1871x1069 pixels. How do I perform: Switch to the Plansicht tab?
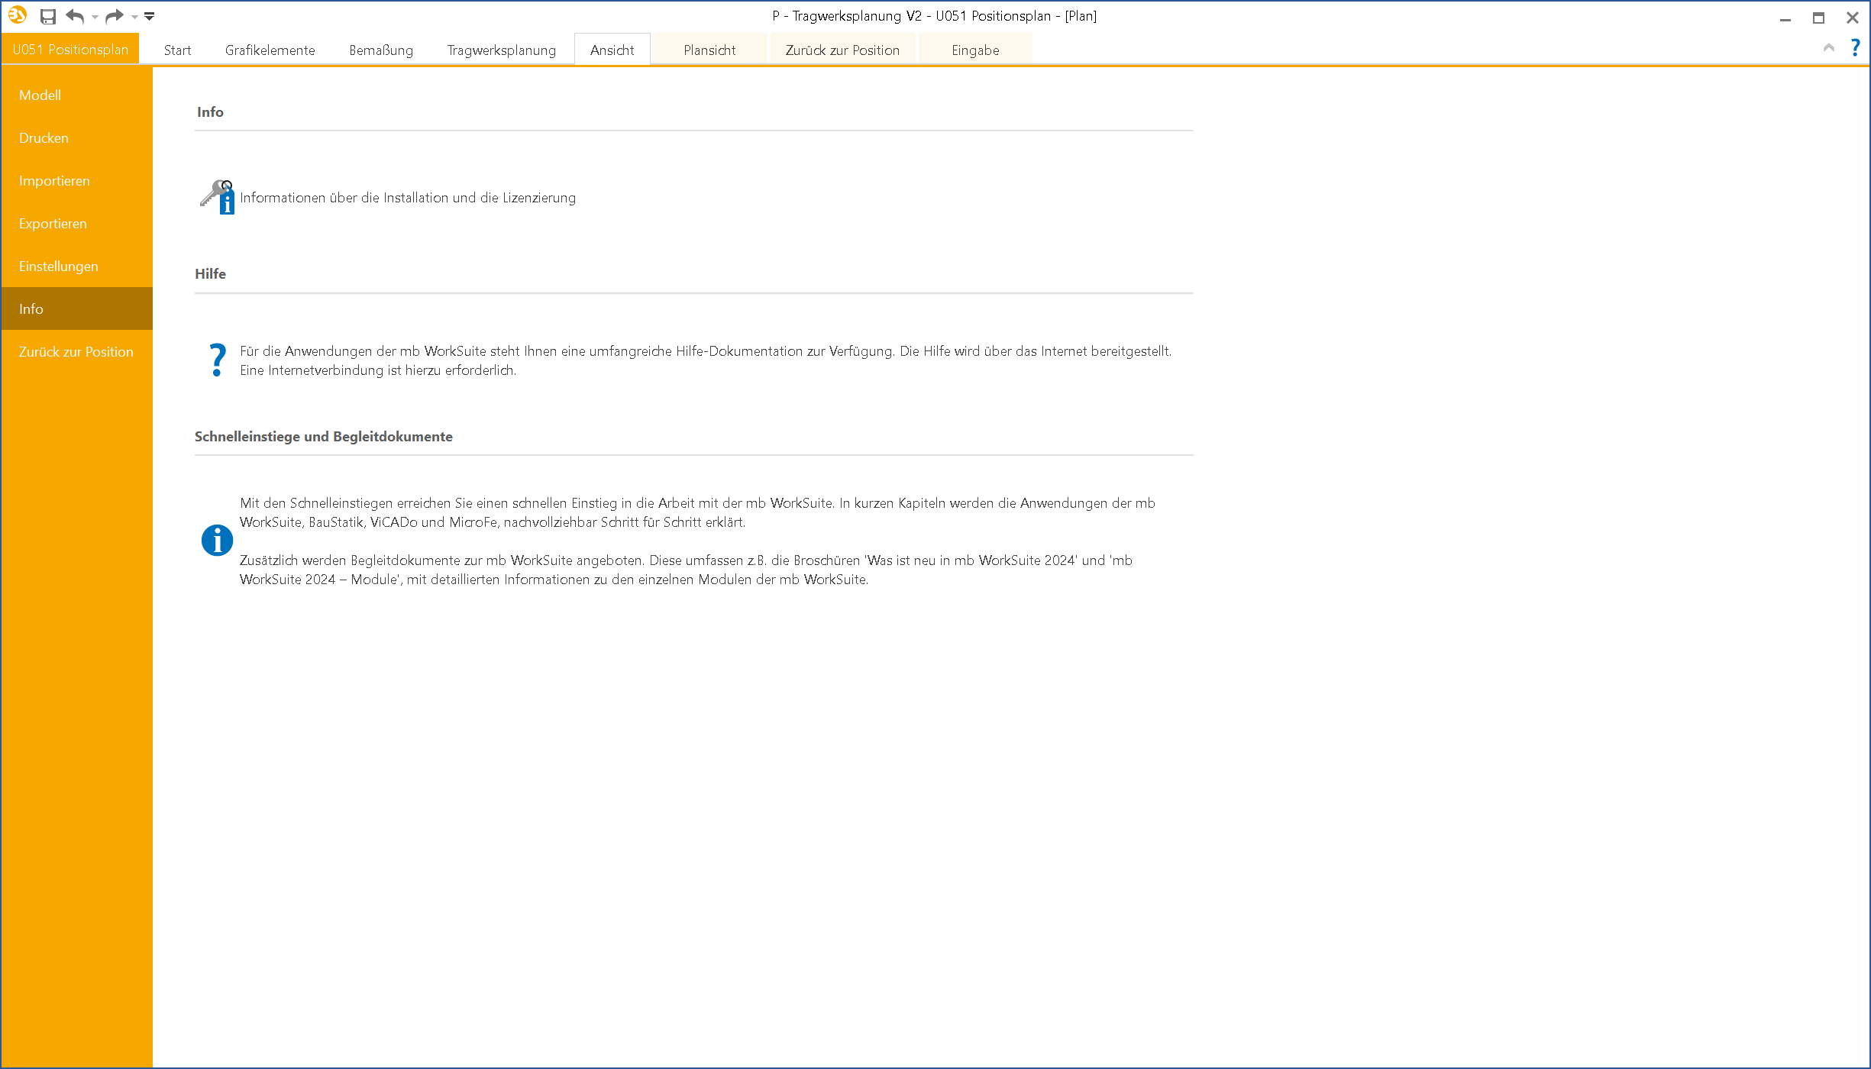[x=709, y=50]
